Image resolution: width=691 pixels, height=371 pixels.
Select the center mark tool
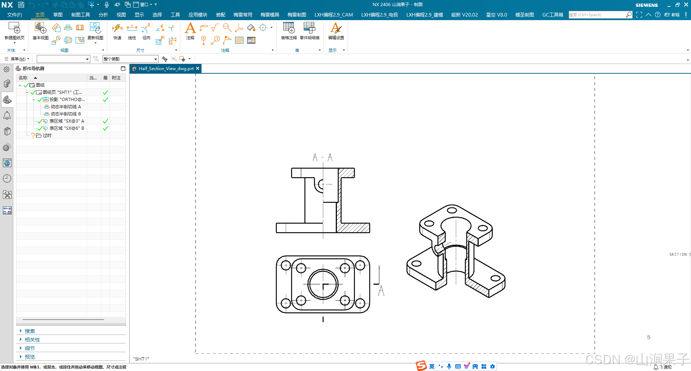[x=263, y=28]
